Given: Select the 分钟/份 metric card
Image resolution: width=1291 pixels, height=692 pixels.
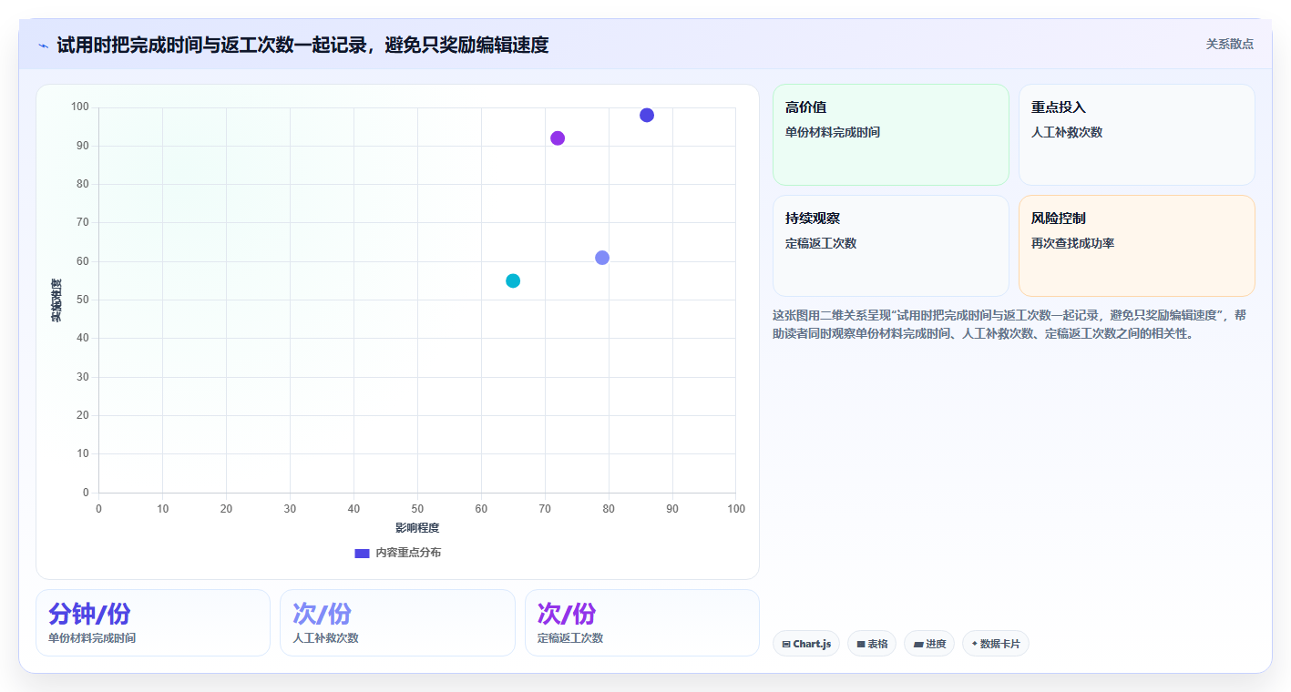Looking at the screenshot, I should pyautogui.click(x=153, y=623).
